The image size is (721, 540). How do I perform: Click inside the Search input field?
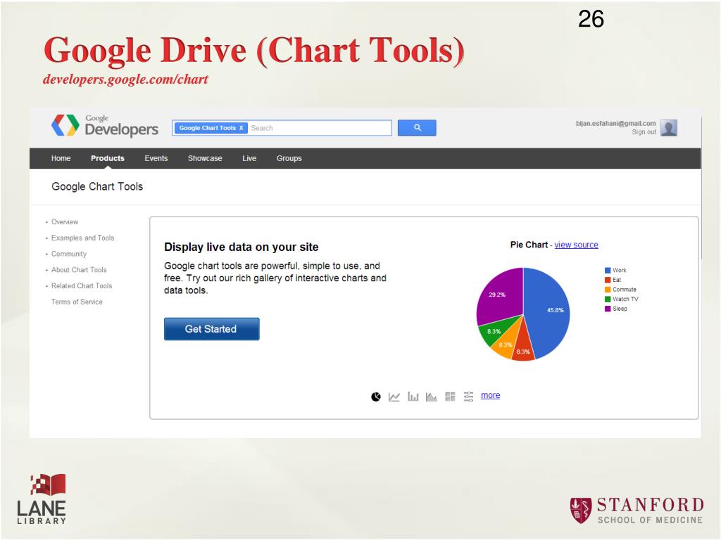coord(320,128)
